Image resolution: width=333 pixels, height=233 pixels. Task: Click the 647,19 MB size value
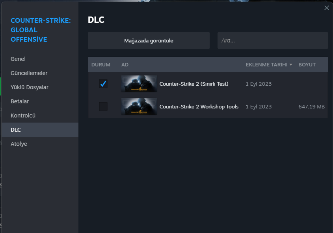[x=311, y=106]
